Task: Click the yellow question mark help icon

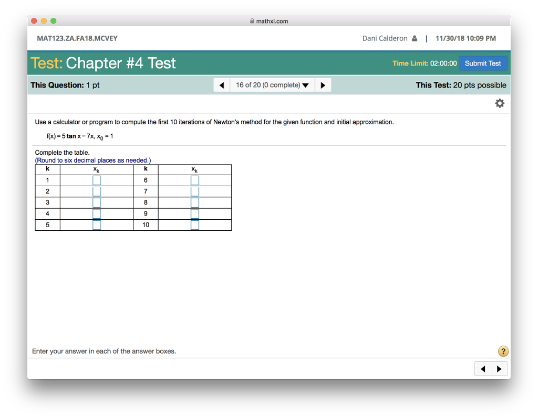Action: click(503, 351)
